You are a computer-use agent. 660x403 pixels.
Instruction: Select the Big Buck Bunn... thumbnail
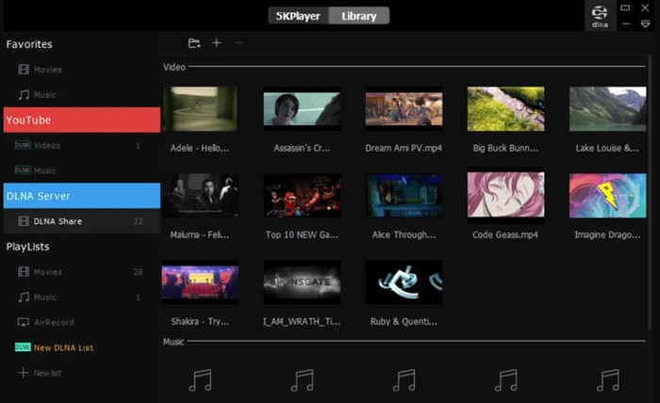[505, 109]
